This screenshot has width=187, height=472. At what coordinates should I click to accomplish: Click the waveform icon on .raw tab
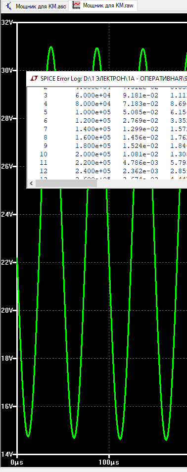click(x=77, y=5)
